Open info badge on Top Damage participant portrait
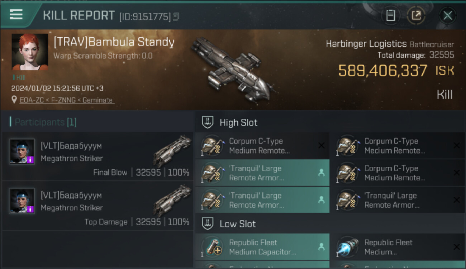This screenshot has width=466, height=269. (30, 209)
